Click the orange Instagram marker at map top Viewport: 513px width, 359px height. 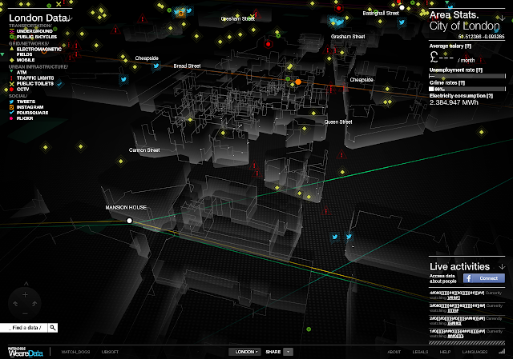click(180, 14)
